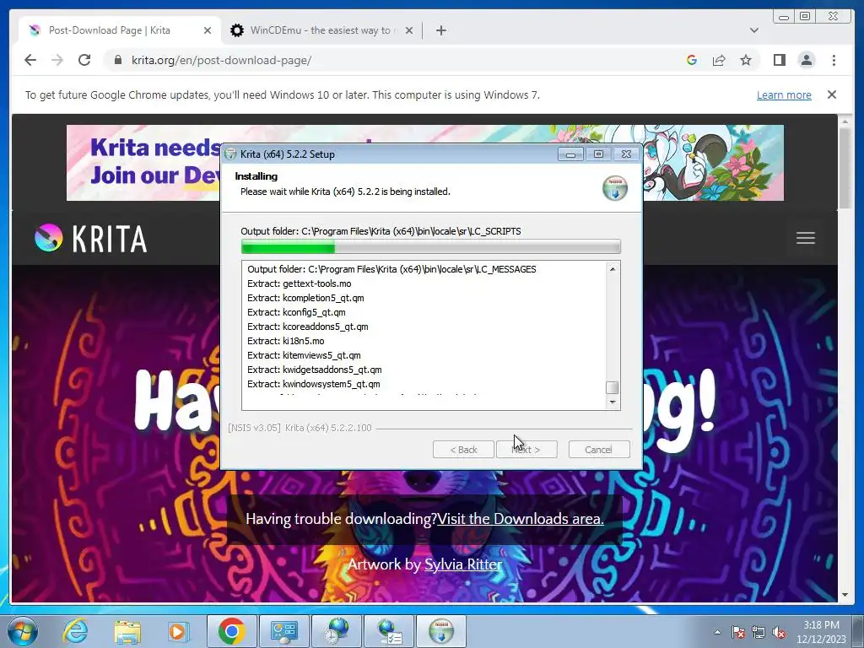Switch to the NSIS installer taskbar button
The height and width of the screenshot is (648, 864).
(440, 631)
